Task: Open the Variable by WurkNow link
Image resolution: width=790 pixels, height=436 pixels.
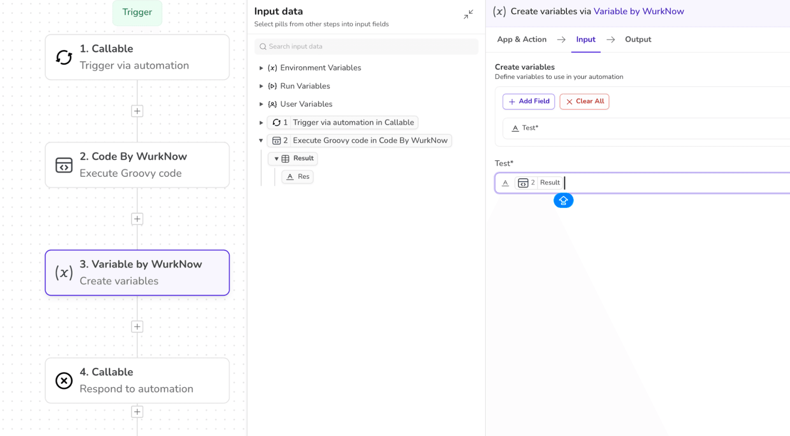Action: (639, 12)
